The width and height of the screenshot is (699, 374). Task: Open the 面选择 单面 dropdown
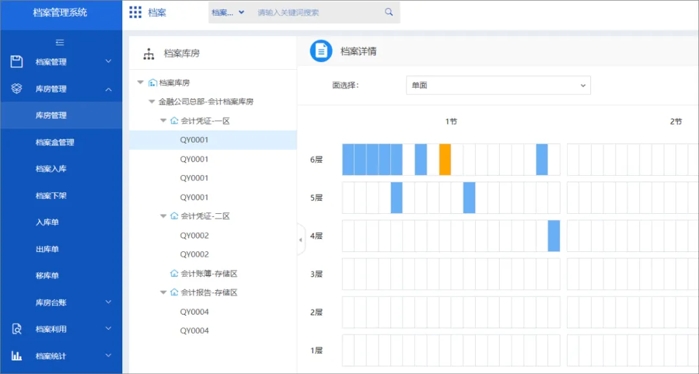498,85
